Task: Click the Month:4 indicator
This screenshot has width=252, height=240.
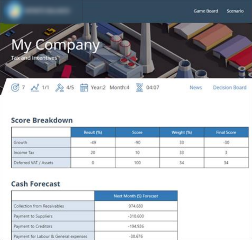Action: 119,88
